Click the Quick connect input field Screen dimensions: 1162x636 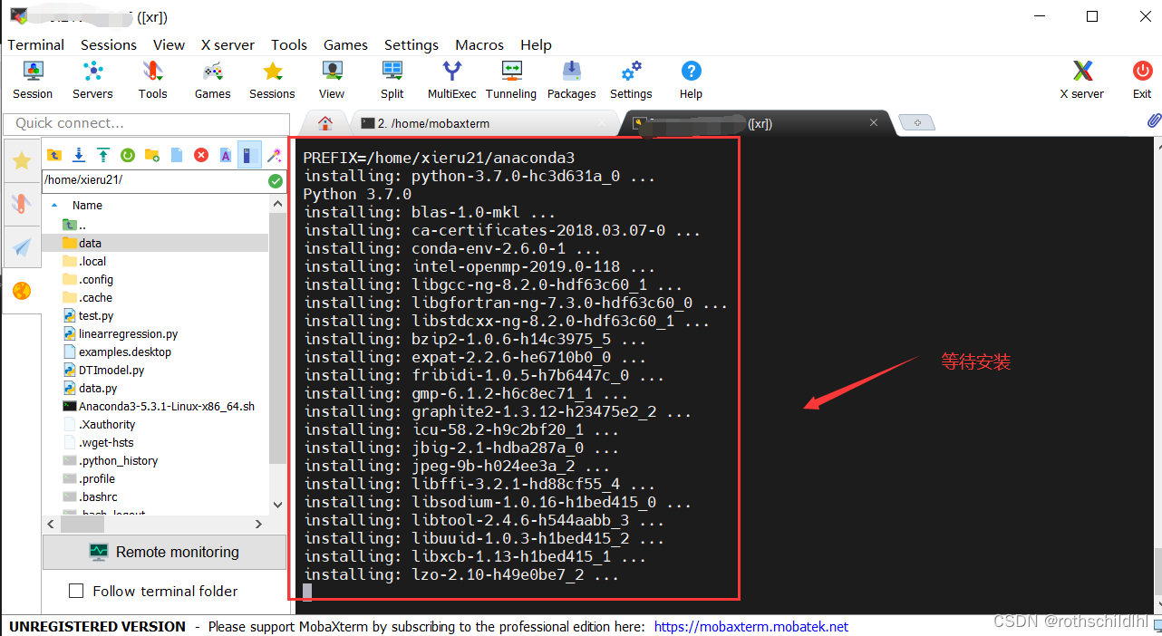coord(146,123)
